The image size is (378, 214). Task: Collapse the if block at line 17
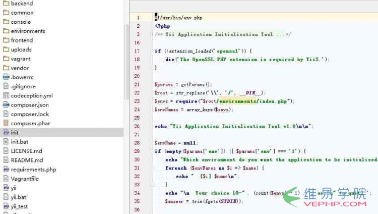coord(152,51)
